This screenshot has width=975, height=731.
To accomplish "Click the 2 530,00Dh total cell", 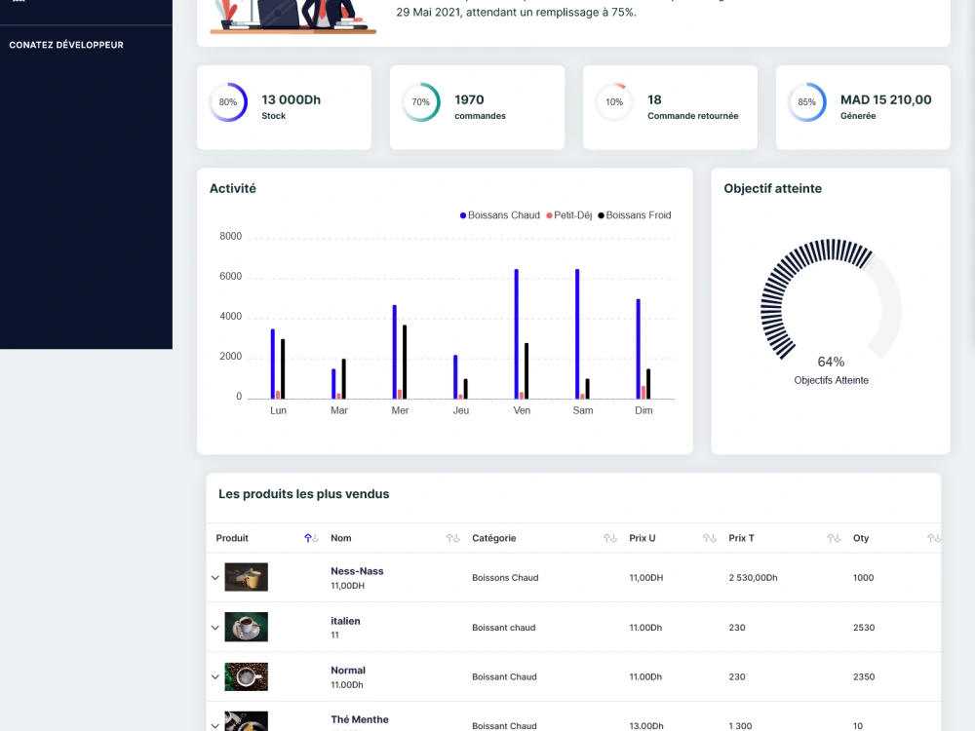I will pos(753,577).
